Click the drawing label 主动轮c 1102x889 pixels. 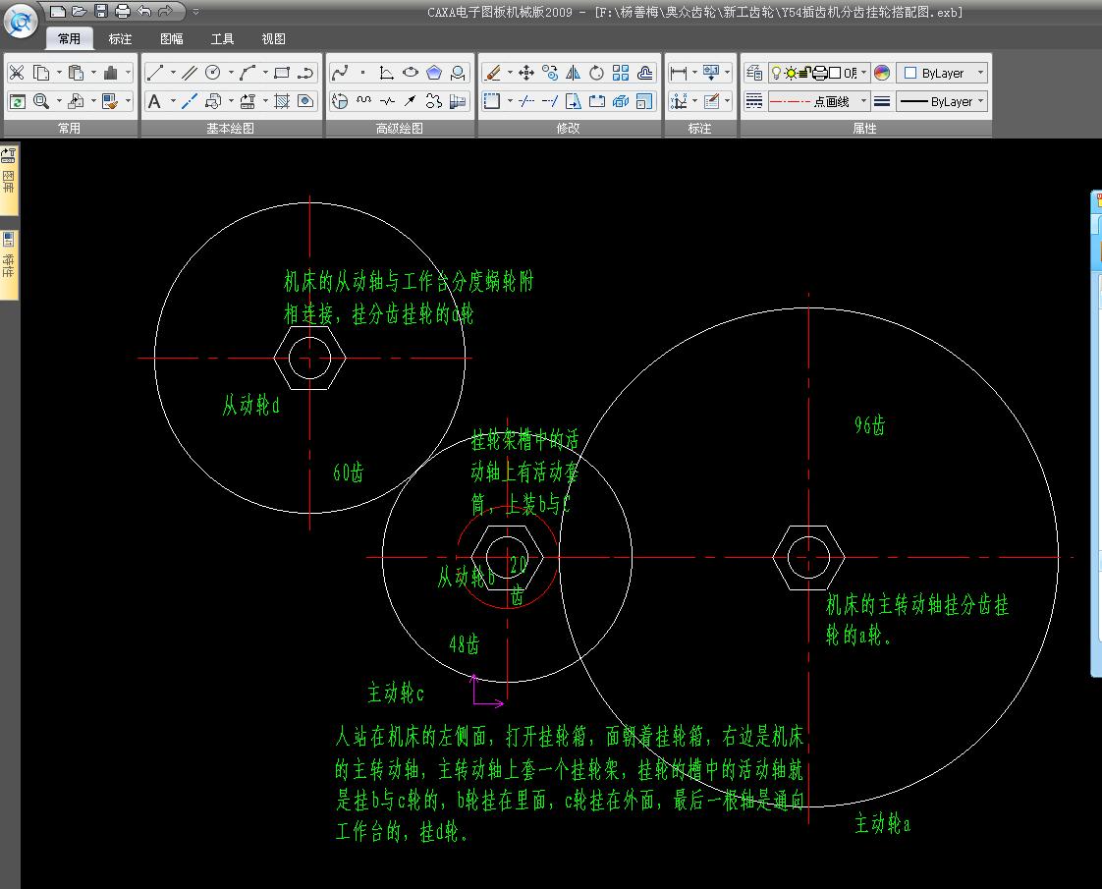[x=396, y=693]
